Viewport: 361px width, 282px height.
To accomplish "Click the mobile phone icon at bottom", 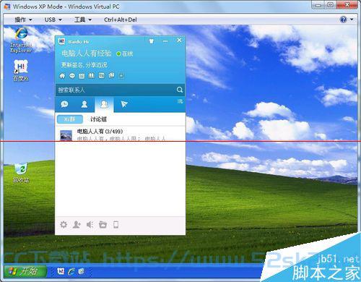I will click(x=116, y=225).
